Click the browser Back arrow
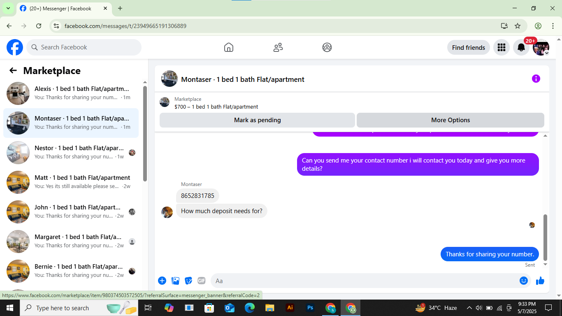Screen dimensions: 562x316 [9, 26]
